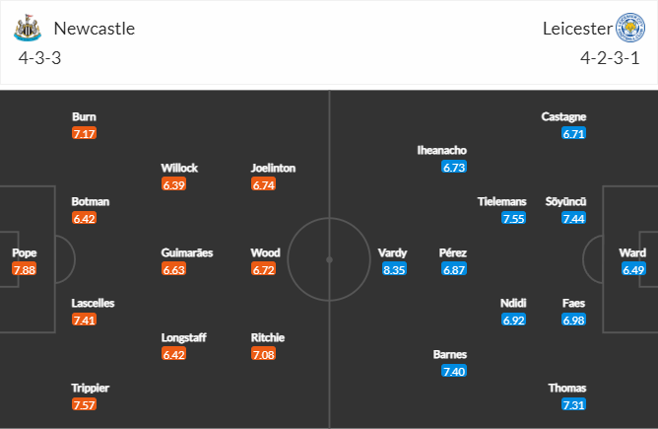658x429 pixels.
Task: Select Pope's 7.88 rating badge
Action: coord(25,269)
